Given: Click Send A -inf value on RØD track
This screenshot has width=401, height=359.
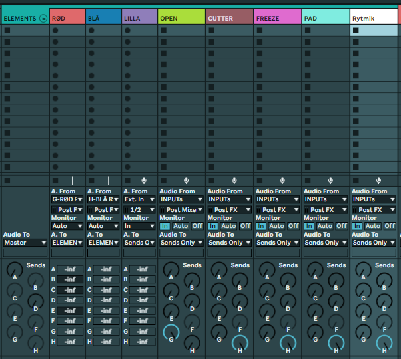Looking at the screenshot, I should tap(70, 269).
